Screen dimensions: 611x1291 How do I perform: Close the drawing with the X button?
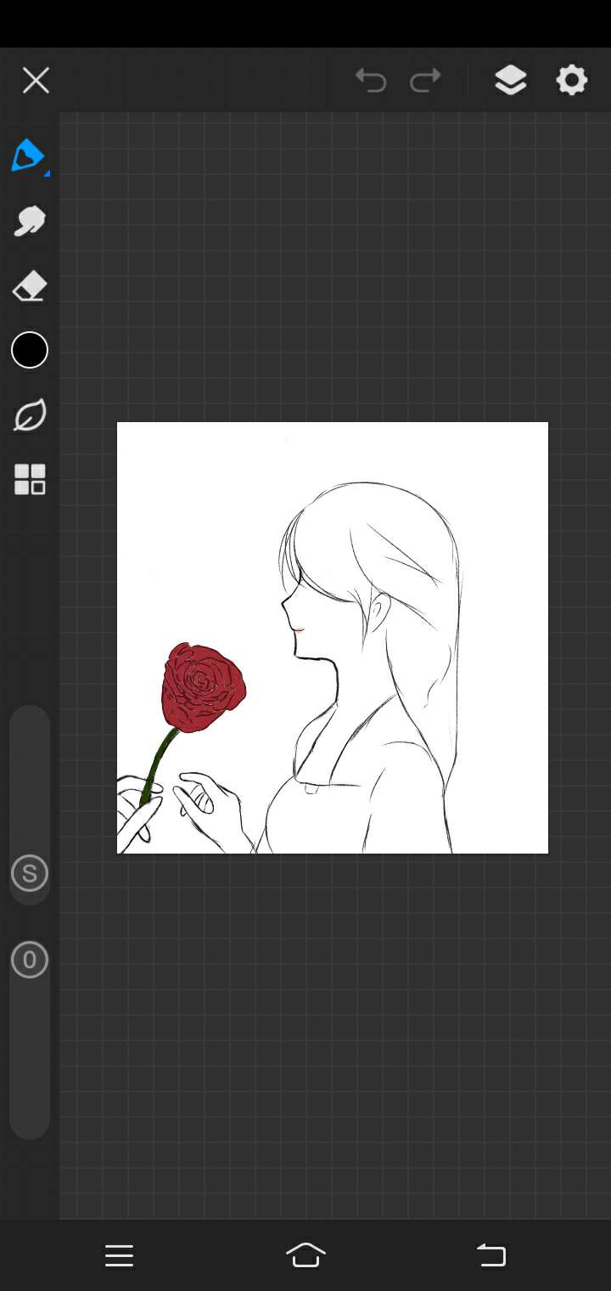click(36, 81)
